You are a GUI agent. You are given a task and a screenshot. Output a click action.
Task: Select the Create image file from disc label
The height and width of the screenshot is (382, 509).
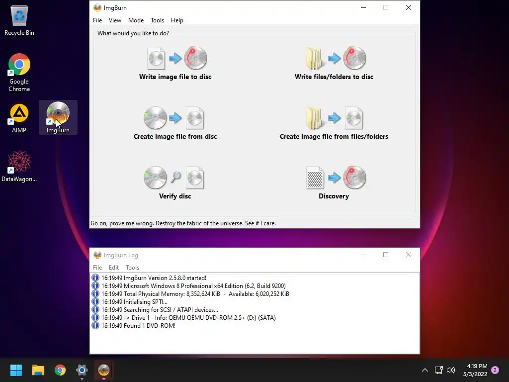pyautogui.click(x=175, y=136)
